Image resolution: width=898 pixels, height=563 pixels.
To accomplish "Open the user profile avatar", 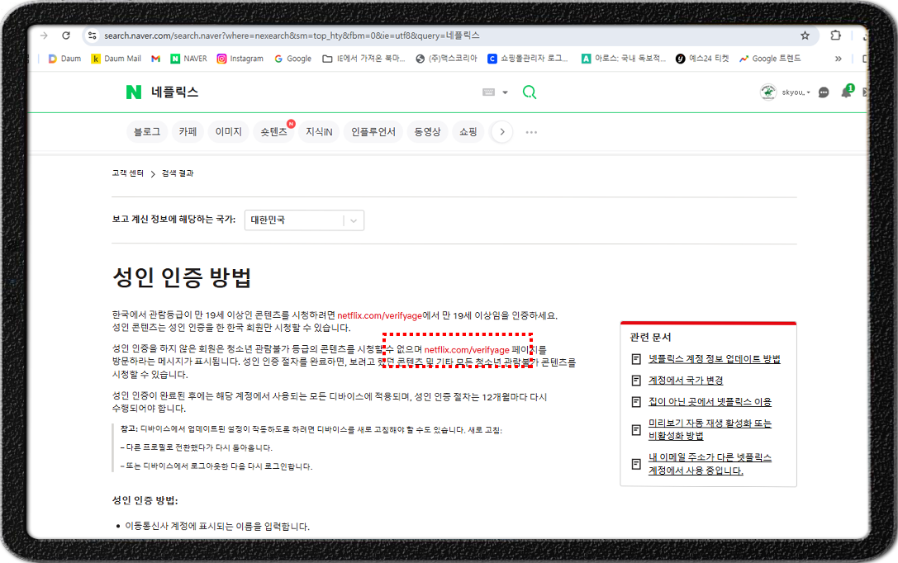I will pos(768,92).
